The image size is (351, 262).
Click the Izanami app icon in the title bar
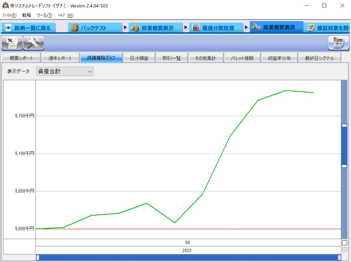pos(5,5)
